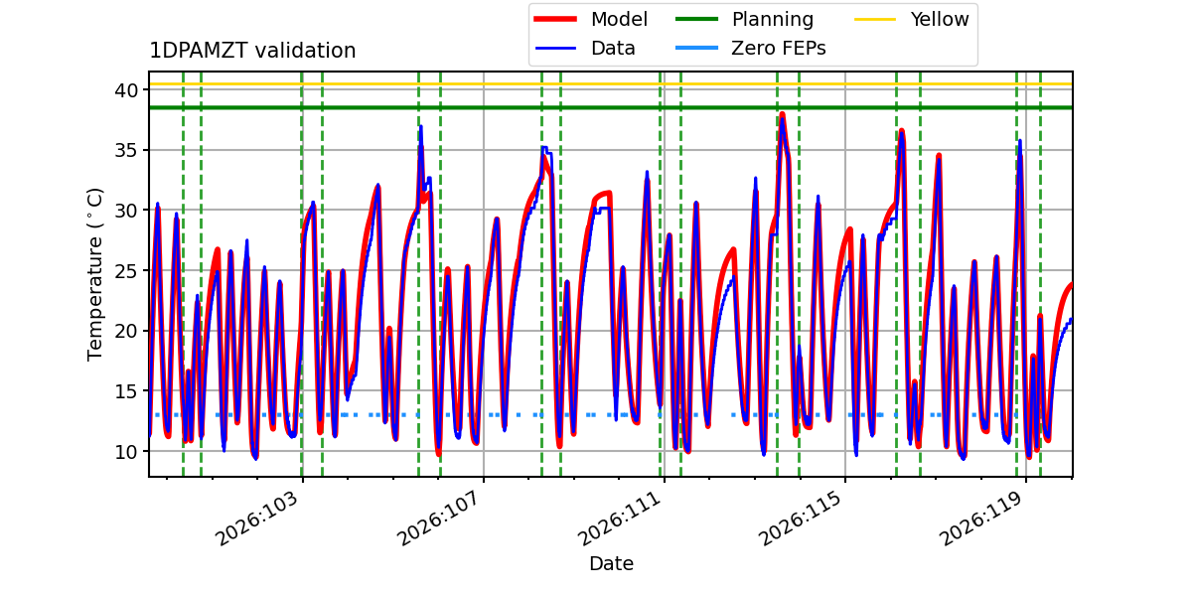1192x596 pixels.
Task: Click the Date x-axis label
Action: (611, 564)
